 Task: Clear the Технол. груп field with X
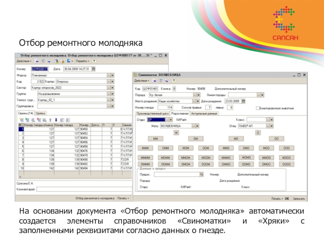(113, 100)
